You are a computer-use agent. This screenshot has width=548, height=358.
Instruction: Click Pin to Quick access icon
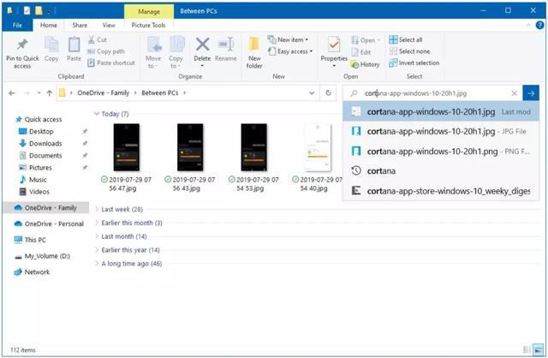pos(22,53)
